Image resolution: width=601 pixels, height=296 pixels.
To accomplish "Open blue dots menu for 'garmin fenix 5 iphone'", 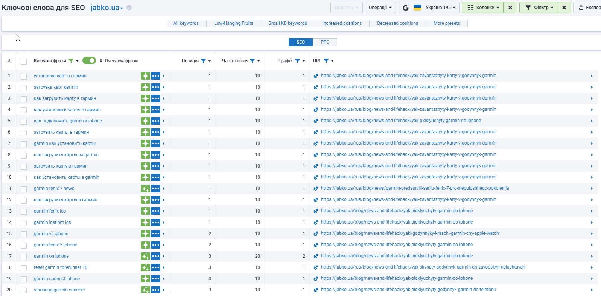I will 155,245.
